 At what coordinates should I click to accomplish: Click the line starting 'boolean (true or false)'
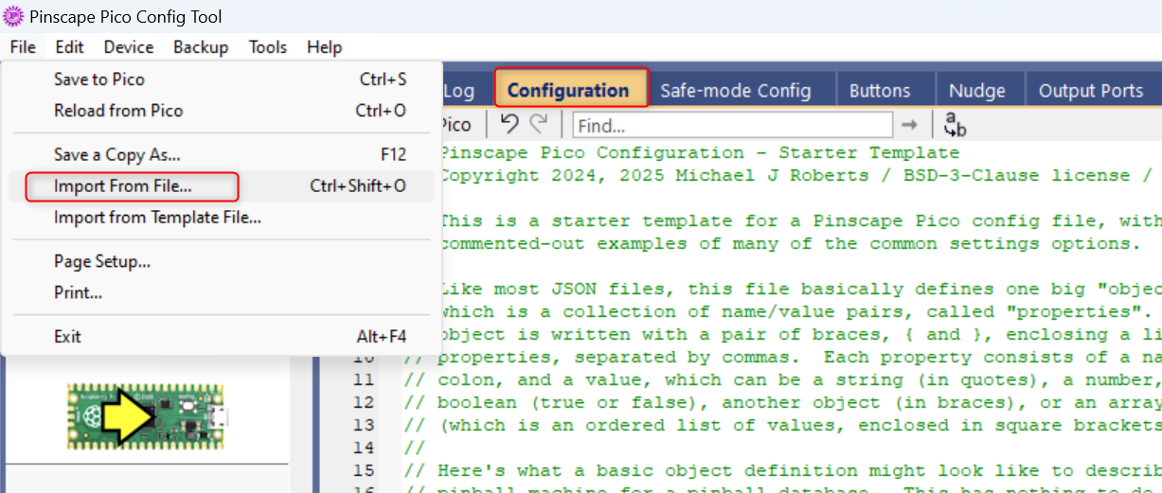(782, 403)
